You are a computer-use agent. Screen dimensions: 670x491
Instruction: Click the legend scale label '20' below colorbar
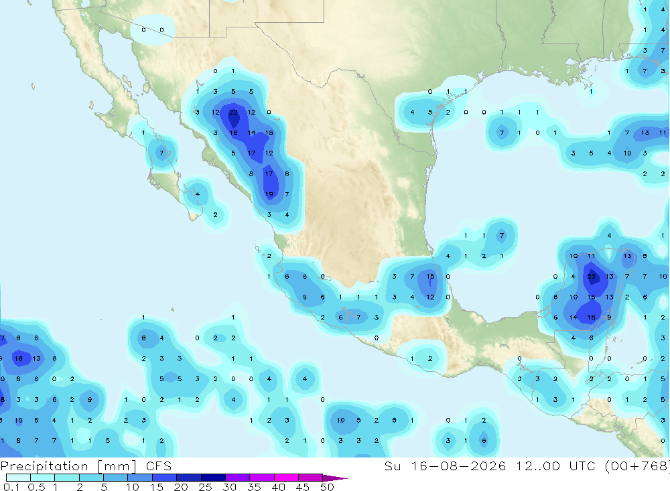(181, 487)
